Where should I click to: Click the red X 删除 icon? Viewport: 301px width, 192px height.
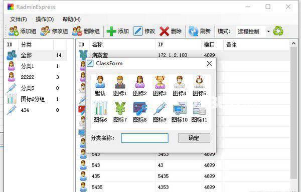tap(164, 31)
